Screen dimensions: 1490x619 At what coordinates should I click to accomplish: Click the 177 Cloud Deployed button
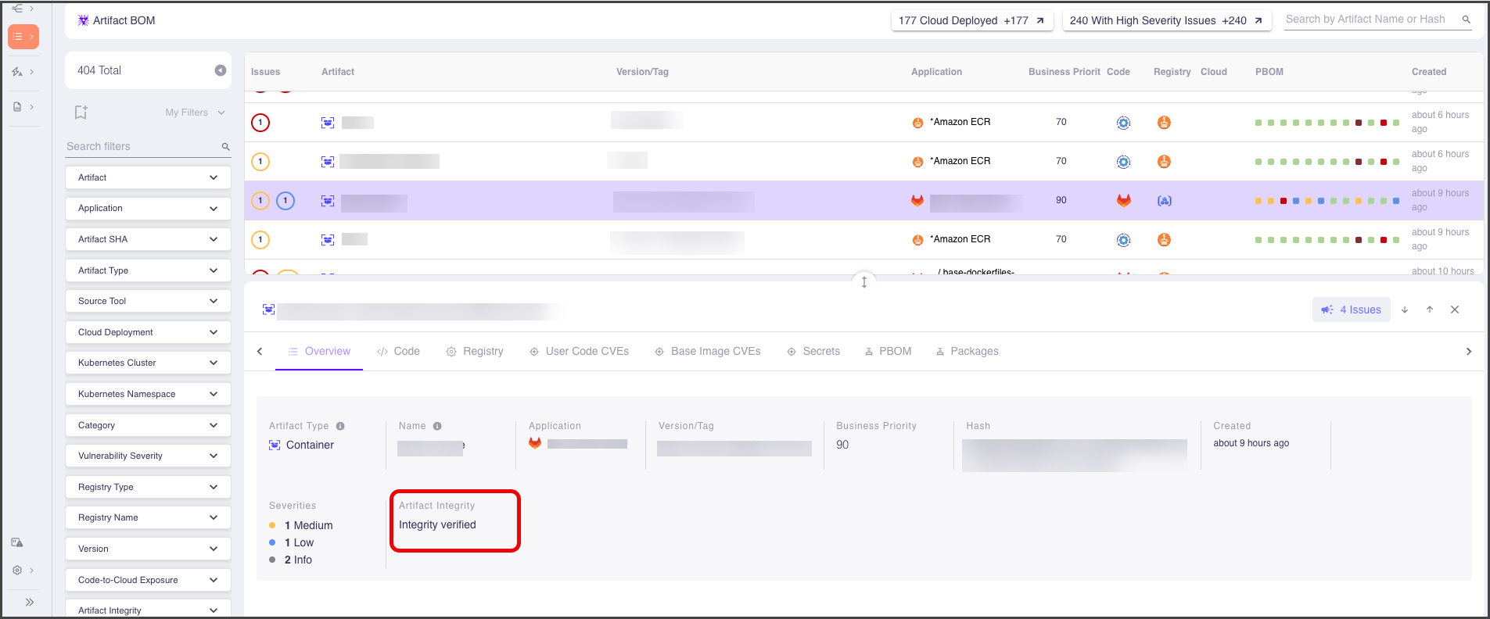click(x=971, y=21)
